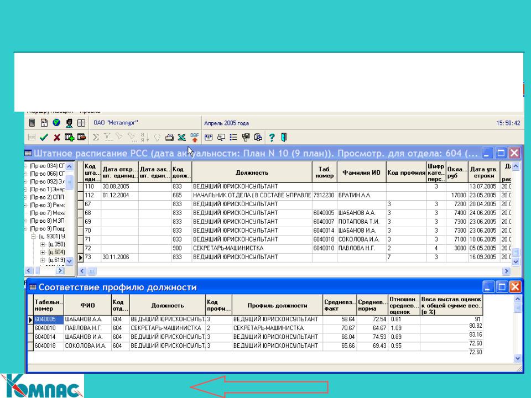The height and width of the screenshot is (398, 531).
Task: Click the Таб. номер column header
Action: pyautogui.click(x=325, y=172)
